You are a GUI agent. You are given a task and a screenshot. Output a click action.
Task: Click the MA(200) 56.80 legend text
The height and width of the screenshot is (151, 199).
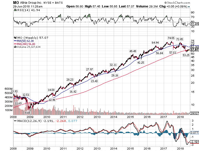click(26, 44)
